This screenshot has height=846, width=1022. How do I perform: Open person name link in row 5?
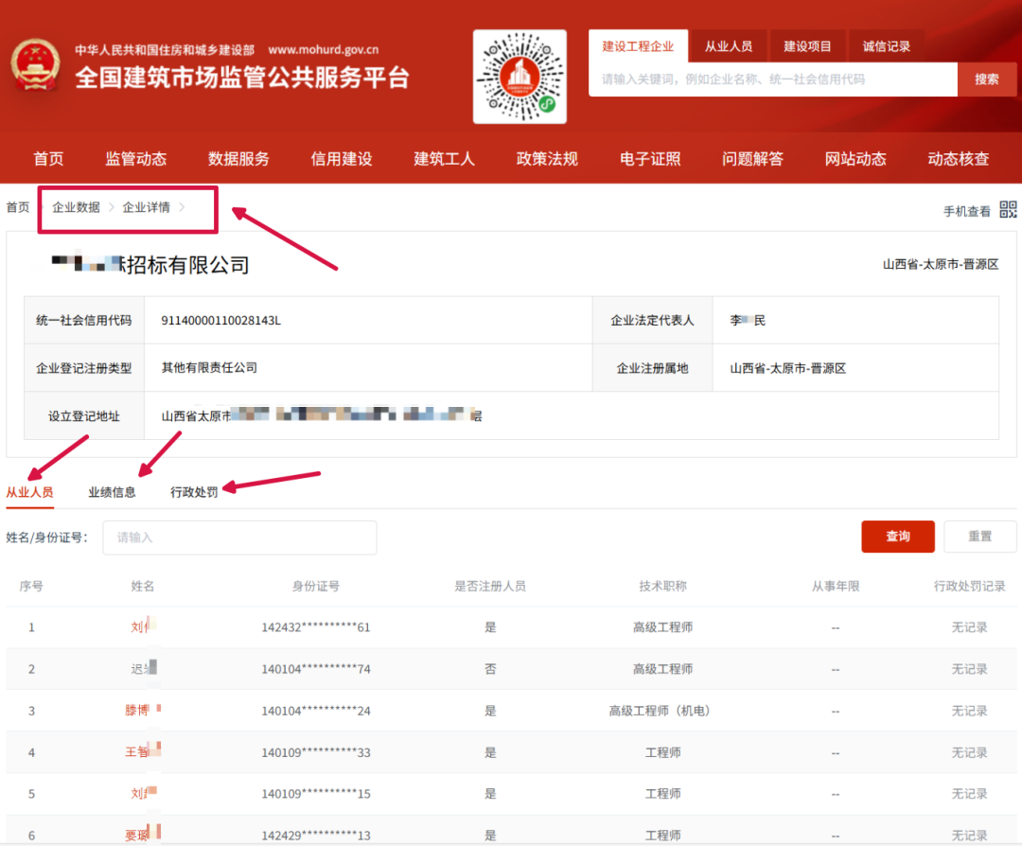[144, 794]
